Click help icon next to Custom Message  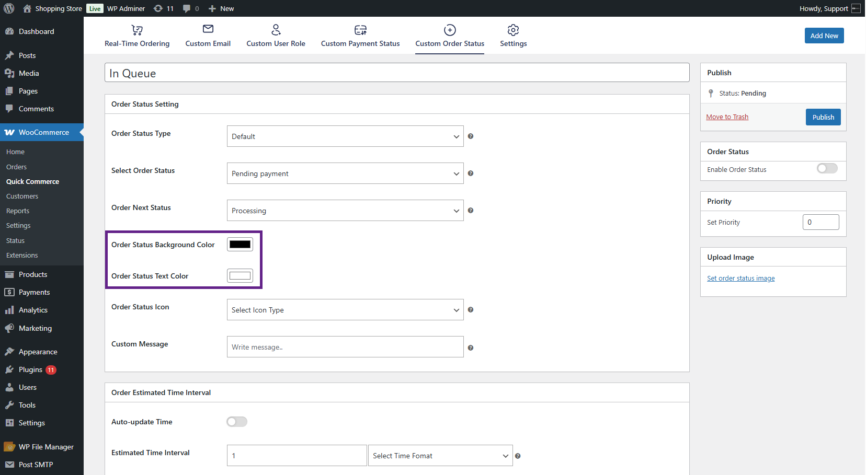click(471, 348)
